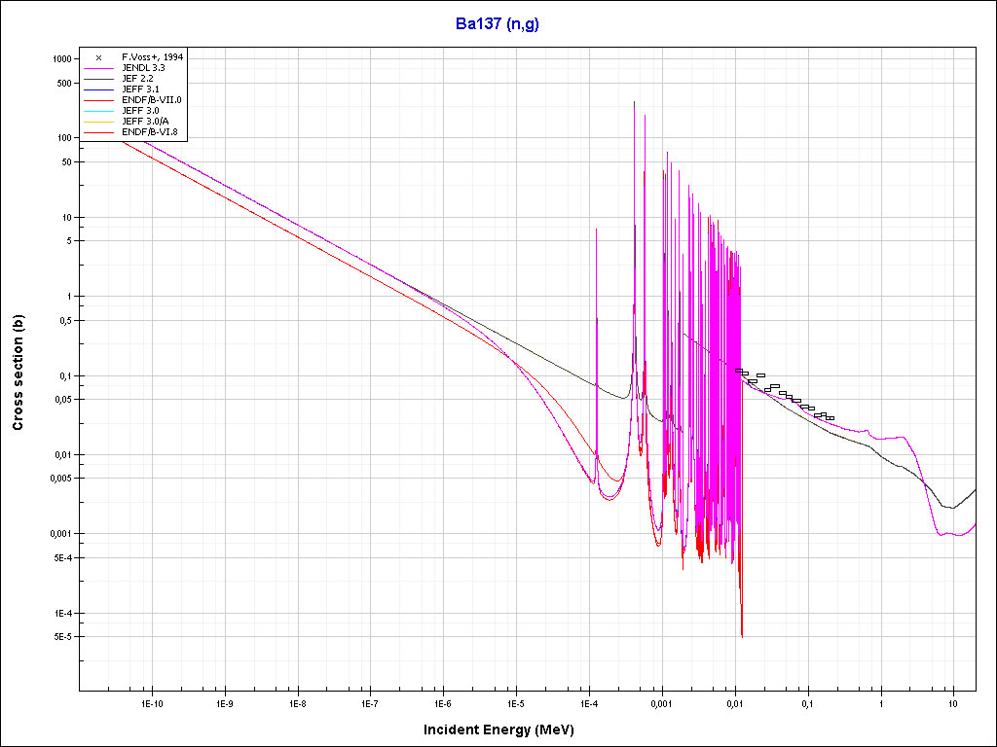Click the 1000 tick label on y-axis
The height and width of the screenshot is (747, 997).
point(62,58)
